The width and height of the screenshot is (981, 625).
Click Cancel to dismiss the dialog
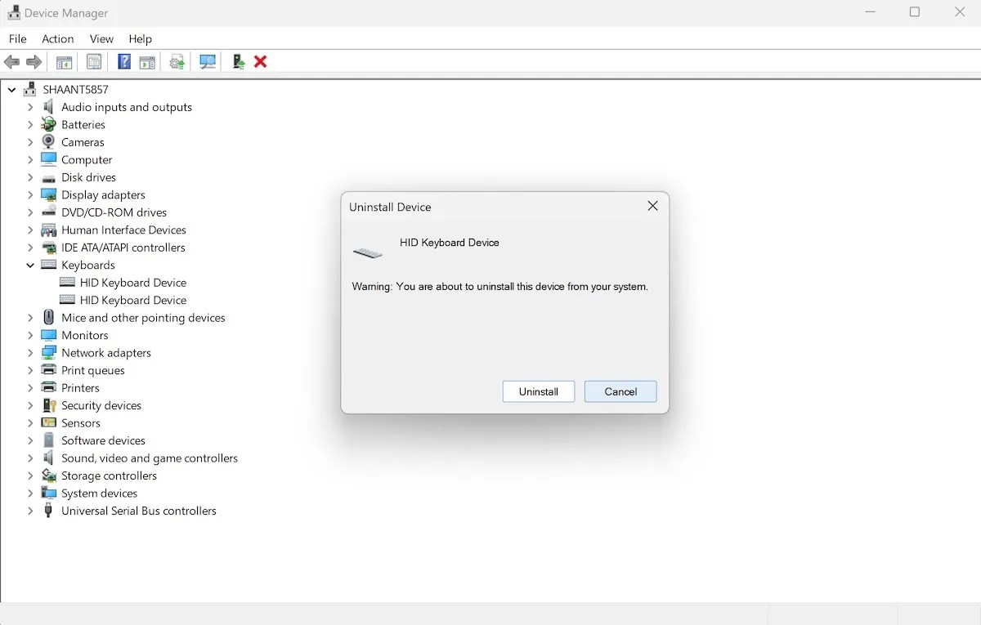coord(620,391)
